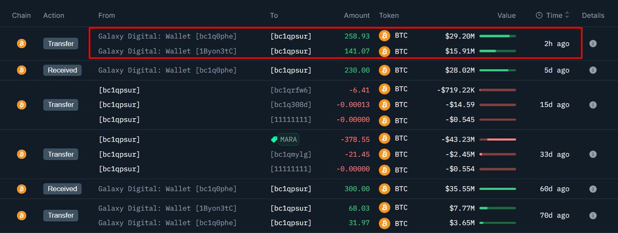Click the info icon for the 2h ago row
The width and height of the screenshot is (618, 233).
tap(593, 44)
